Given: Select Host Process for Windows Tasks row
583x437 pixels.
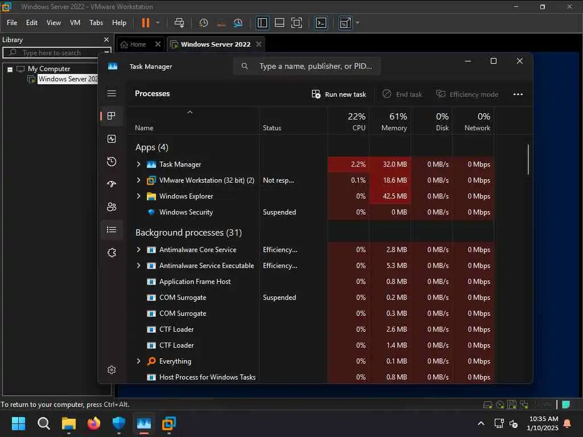Looking at the screenshot, I should click(310, 377).
